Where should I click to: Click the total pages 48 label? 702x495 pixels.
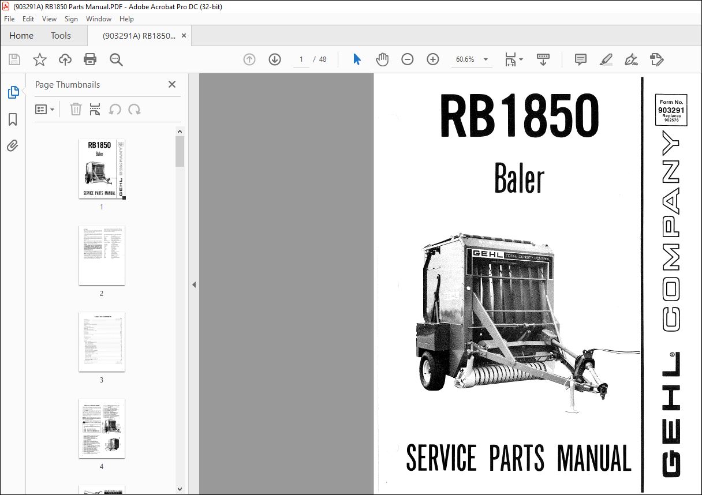coord(323,59)
